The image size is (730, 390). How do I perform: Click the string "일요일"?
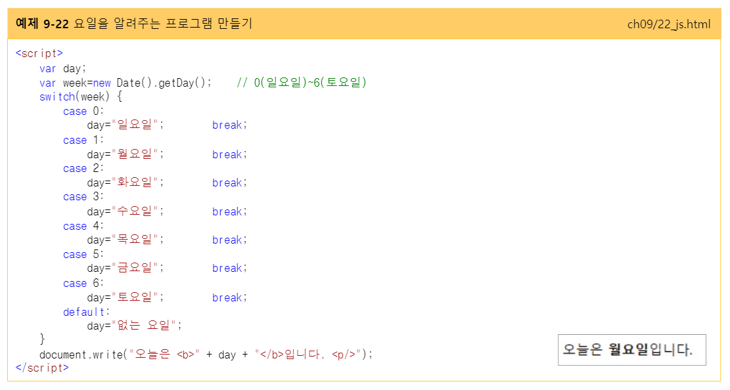(x=135, y=125)
